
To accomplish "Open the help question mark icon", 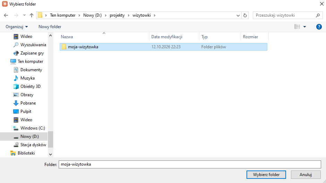I will 319,27.
